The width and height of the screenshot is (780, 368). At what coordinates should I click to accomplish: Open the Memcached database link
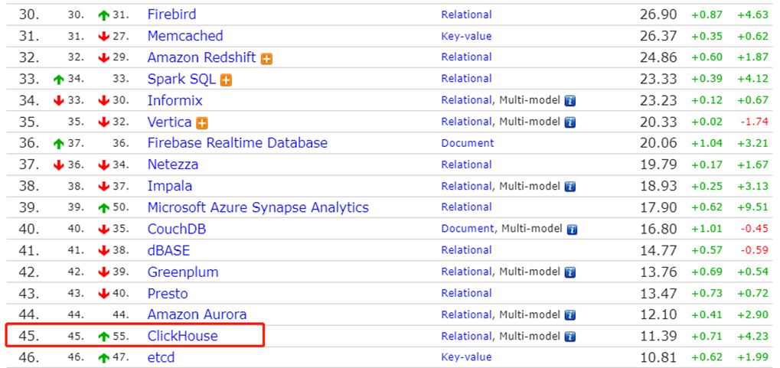pos(185,36)
